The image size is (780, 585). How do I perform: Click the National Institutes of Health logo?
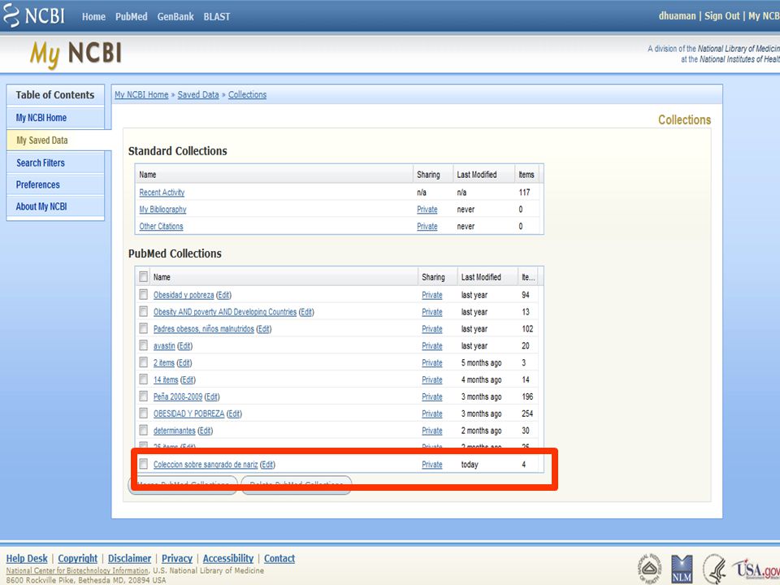click(x=649, y=568)
